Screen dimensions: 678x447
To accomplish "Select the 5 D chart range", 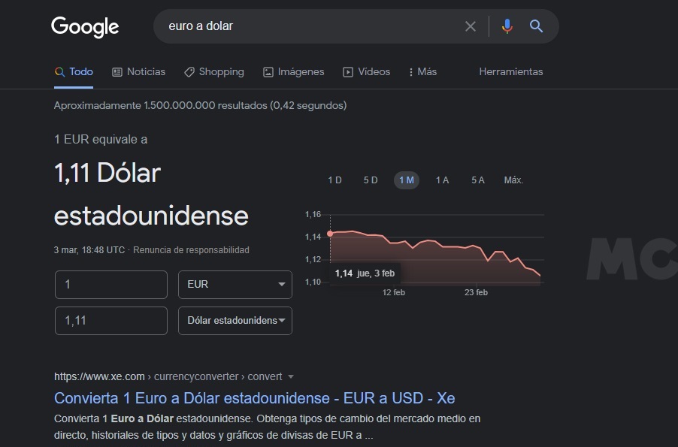I will click(371, 180).
